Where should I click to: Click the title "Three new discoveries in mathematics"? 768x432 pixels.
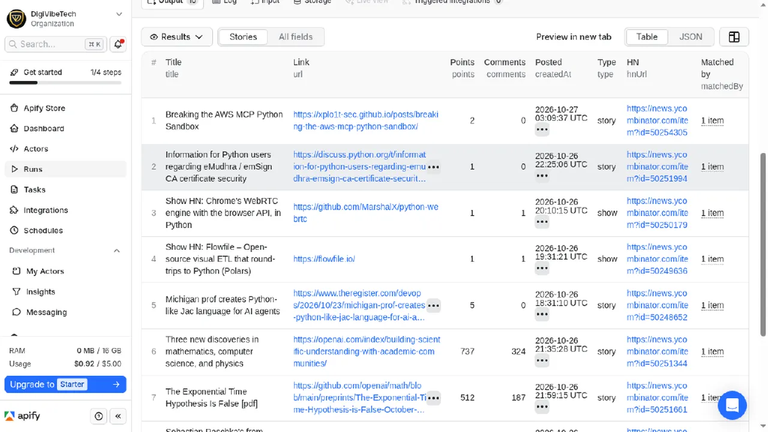point(212,352)
